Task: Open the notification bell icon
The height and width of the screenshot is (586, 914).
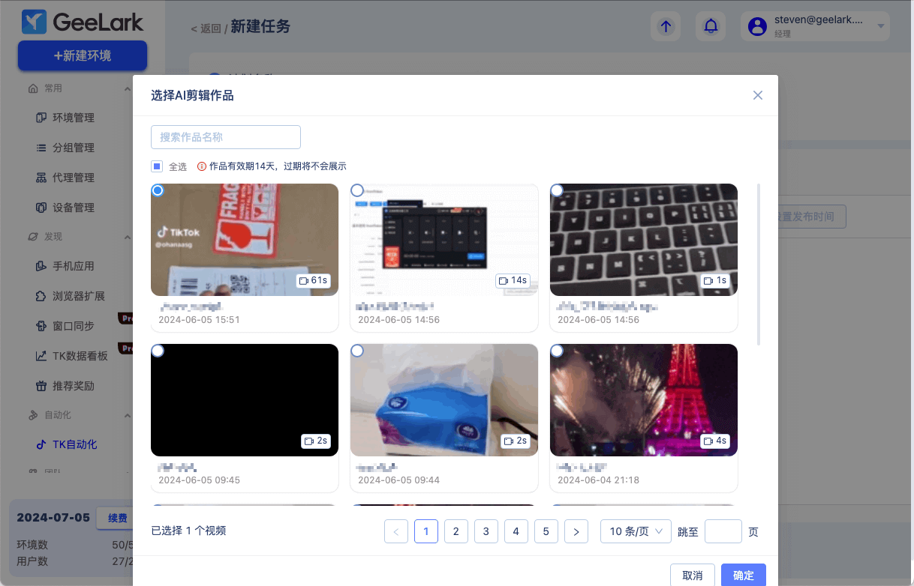Action: [x=711, y=26]
